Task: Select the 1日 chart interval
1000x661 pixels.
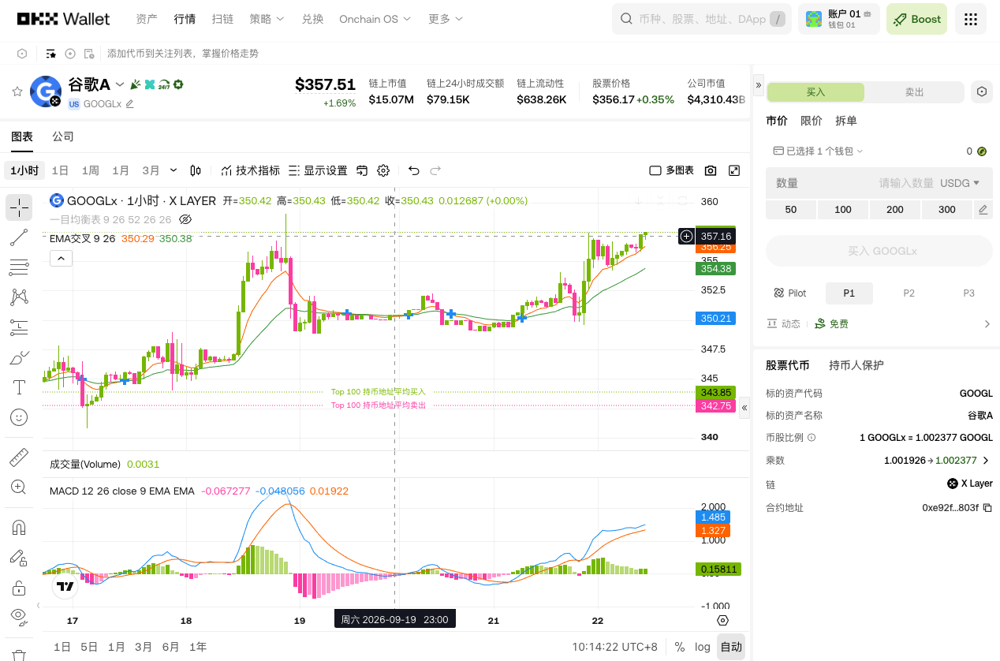Action: pos(60,170)
